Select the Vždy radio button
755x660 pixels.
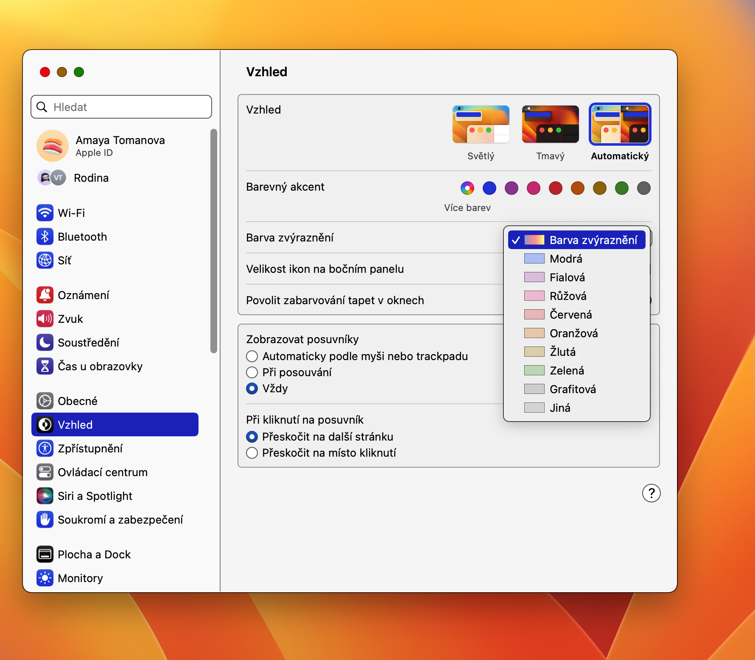[x=252, y=388]
